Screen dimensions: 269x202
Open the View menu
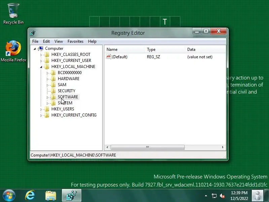click(59, 41)
